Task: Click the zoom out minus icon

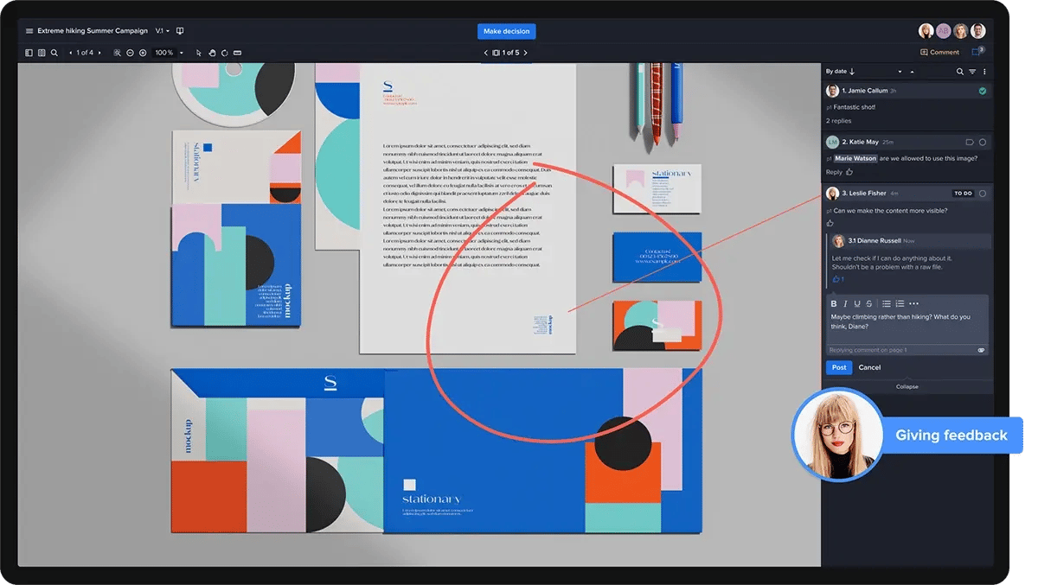Action: (130, 53)
